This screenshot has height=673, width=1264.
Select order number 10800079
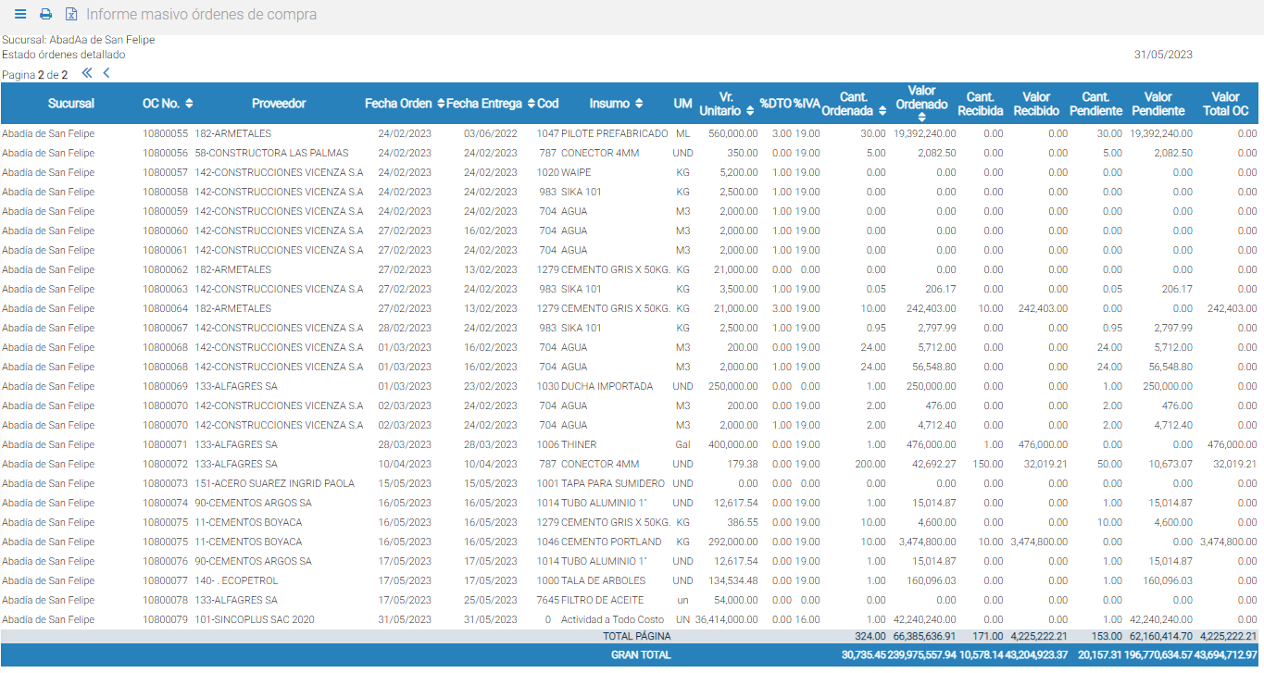(165, 619)
